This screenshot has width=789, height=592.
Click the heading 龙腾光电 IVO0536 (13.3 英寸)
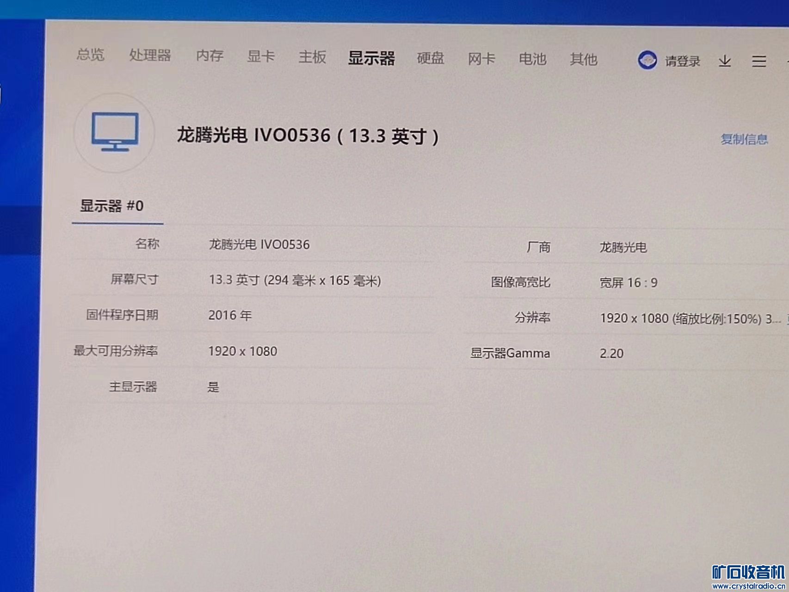(308, 136)
